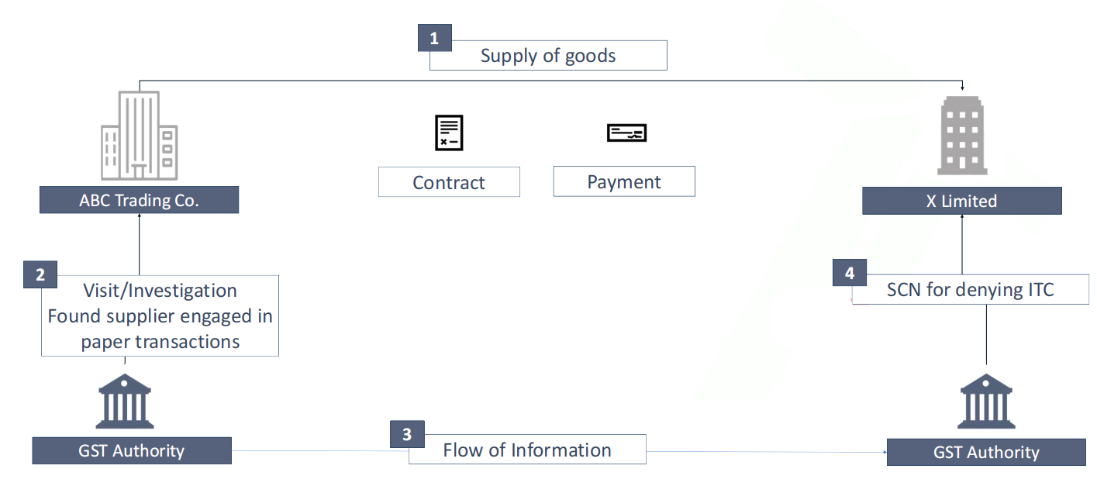Image resolution: width=1097 pixels, height=486 pixels.
Task: Select the ABC Trading Co. label
Action: coord(140,201)
